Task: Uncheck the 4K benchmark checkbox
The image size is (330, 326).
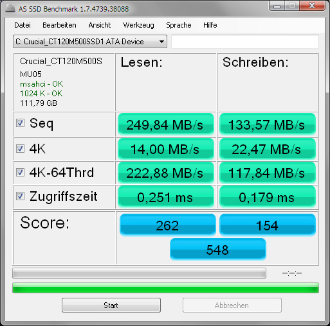Action: [x=20, y=148]
